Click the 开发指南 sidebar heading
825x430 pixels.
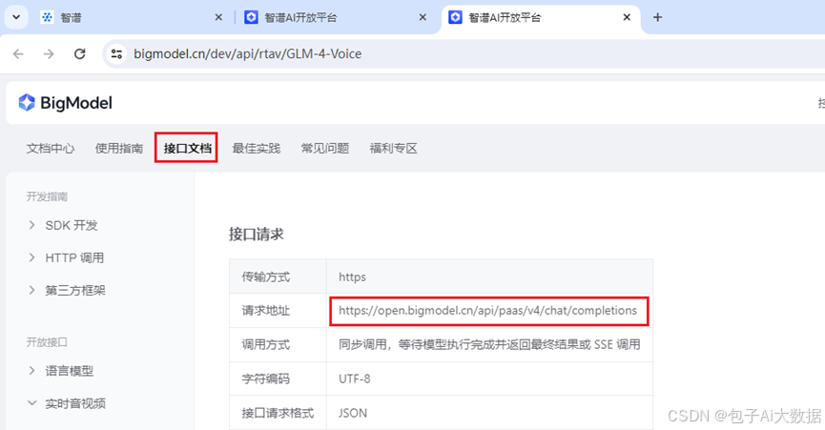tap(47, 196)
